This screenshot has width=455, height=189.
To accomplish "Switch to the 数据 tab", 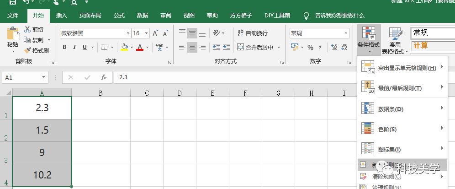I will [x=143, y=16].
